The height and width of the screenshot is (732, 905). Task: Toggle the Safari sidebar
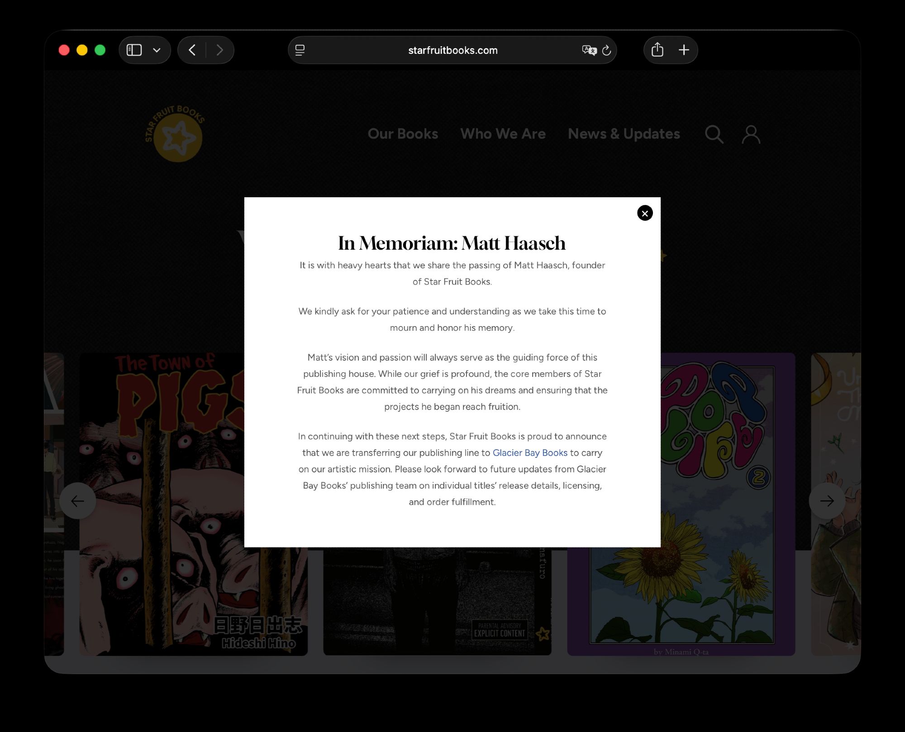(134, 50)
